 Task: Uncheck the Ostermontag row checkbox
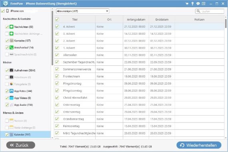pyautogui.click(x=57, y=105)
